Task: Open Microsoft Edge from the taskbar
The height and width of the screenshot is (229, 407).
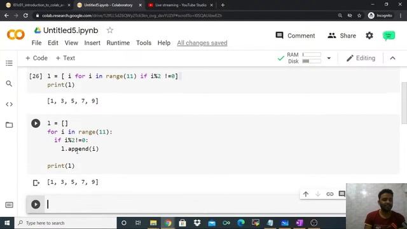Action: (241, 223)
